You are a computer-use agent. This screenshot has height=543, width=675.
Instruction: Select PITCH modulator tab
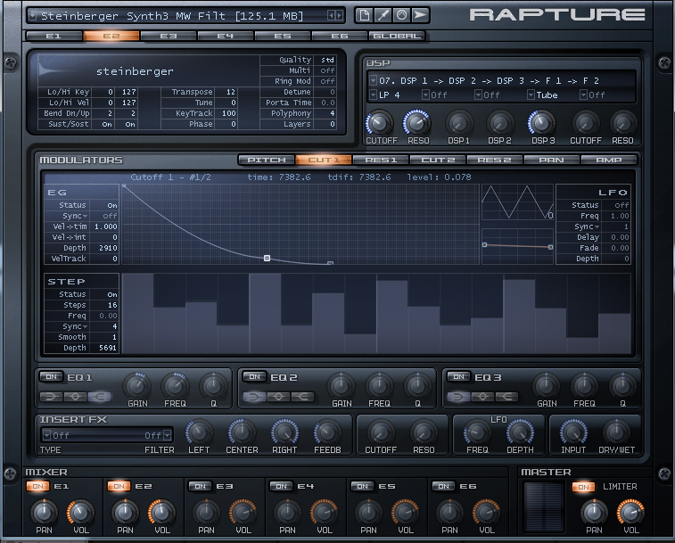point(267,160)
